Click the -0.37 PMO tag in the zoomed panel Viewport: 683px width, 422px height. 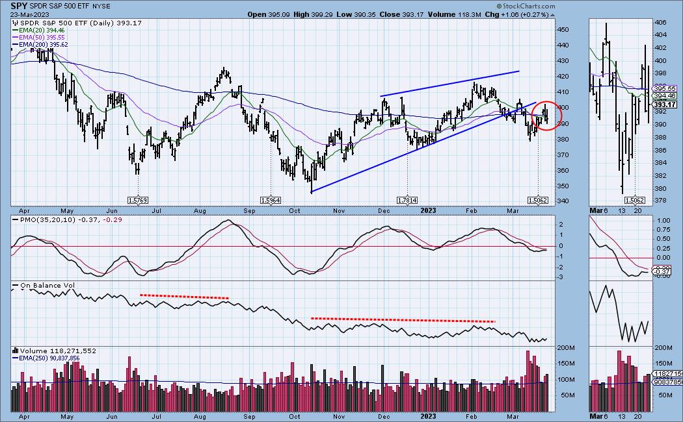pyautogui.click(x=662, y=271)
